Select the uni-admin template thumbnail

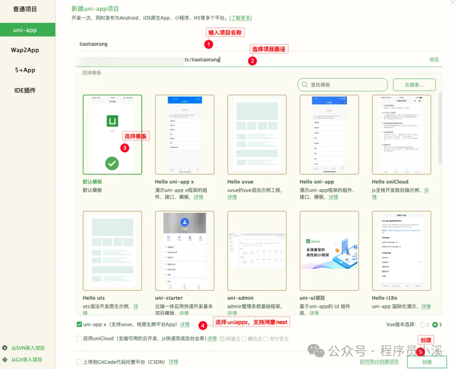click(257, 250)
